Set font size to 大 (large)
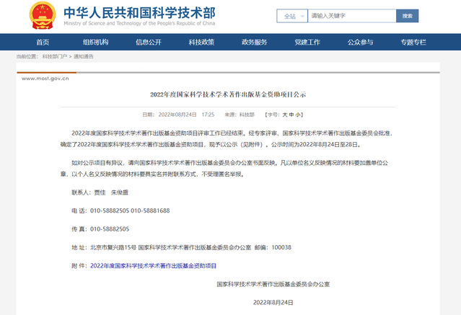This screenshot has width=461, height=315. [x=284, y=114]
